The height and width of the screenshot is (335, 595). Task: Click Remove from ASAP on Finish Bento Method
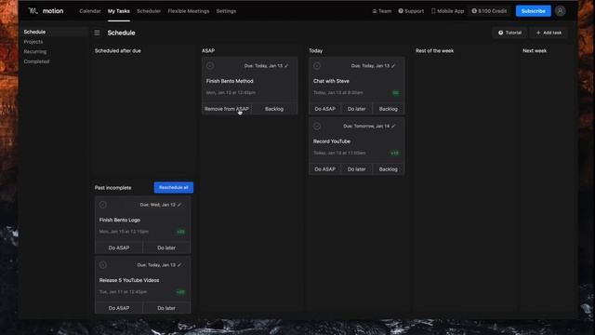[x=227, y=109]
